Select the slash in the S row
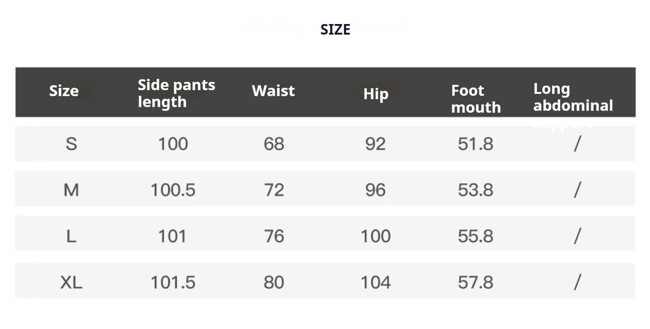 [x=578, y=144]
